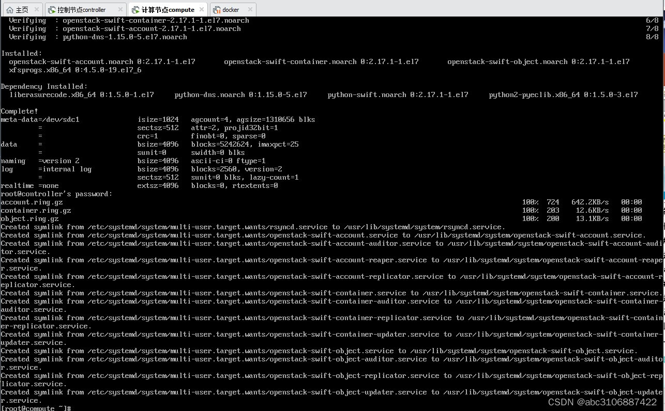Image resolution: width=665 pixels, height=411 pixels.
Task: Click the 13.1KB/s transfer speed
Action: pos(592,219)
